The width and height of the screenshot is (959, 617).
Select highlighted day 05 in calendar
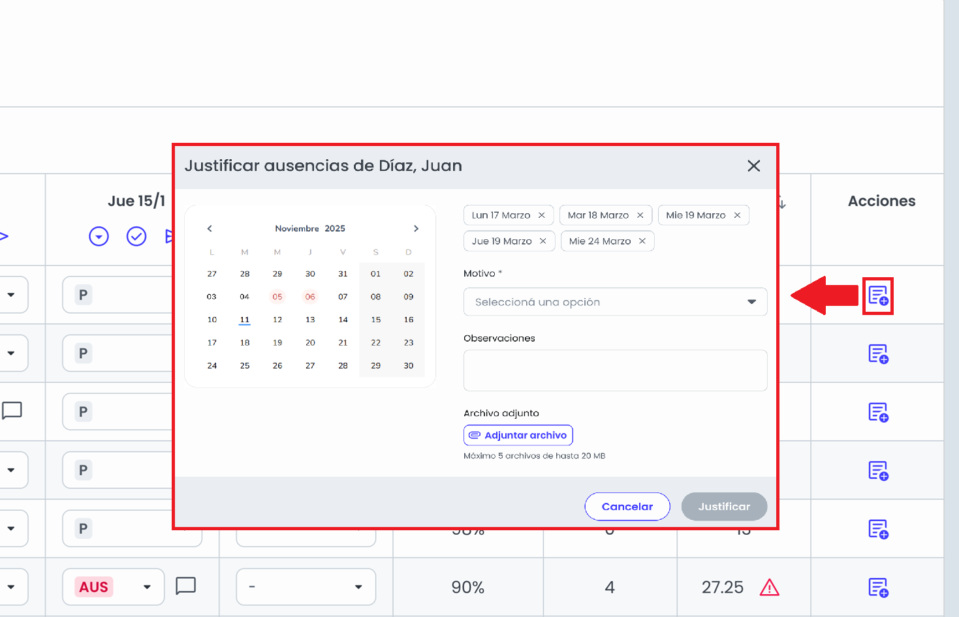coord(277,297)
